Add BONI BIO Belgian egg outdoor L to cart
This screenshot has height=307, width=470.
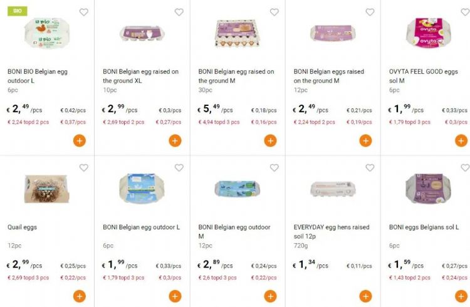click(80, 140)
